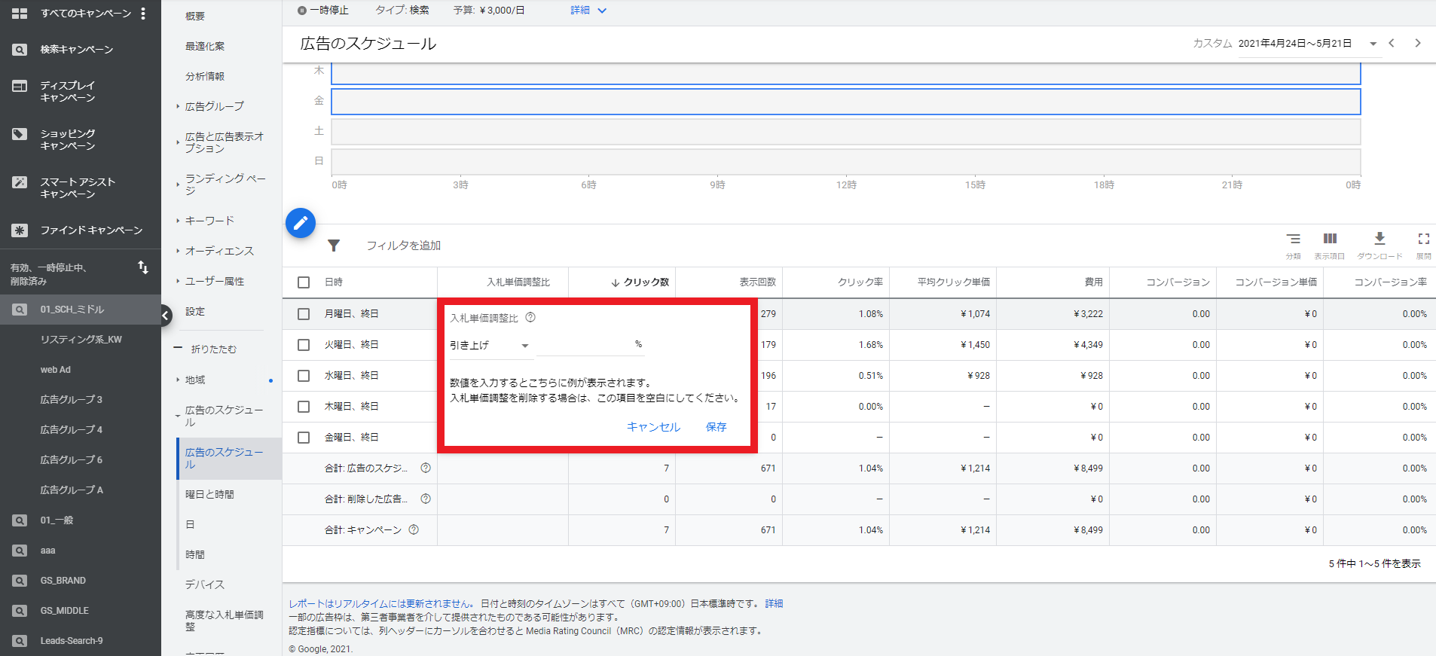Click the 検索キャンペーン search icon
1436x656 pixels.
pos(20,50)
